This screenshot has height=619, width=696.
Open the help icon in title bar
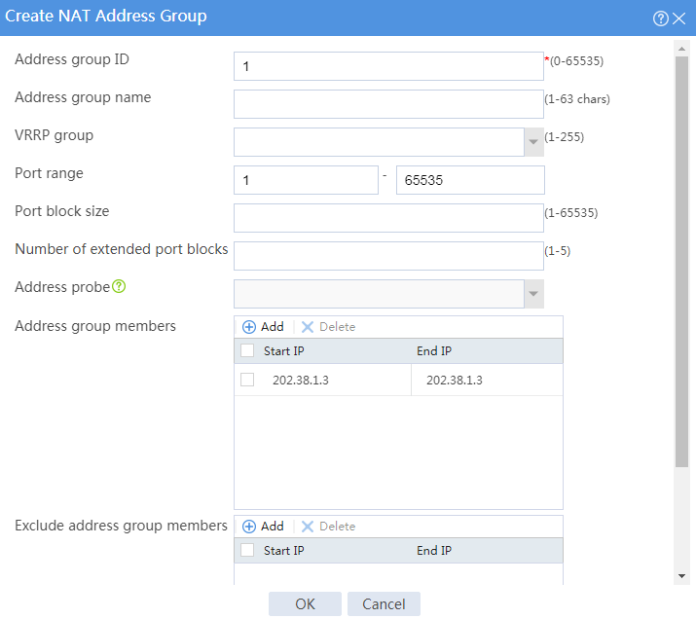tap(661, 18)
